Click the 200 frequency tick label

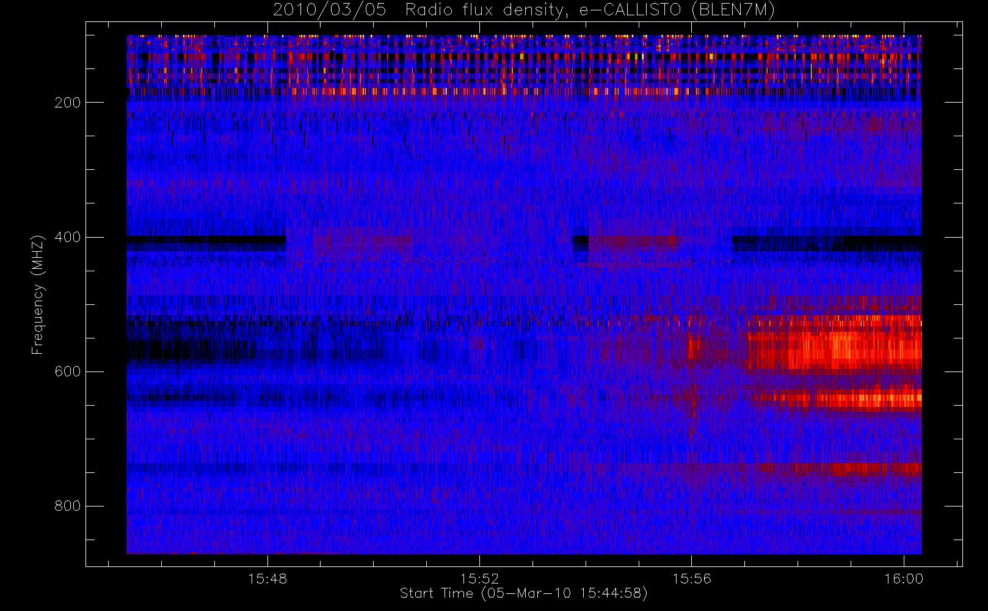pyautogui.click(x=68, y=103)
